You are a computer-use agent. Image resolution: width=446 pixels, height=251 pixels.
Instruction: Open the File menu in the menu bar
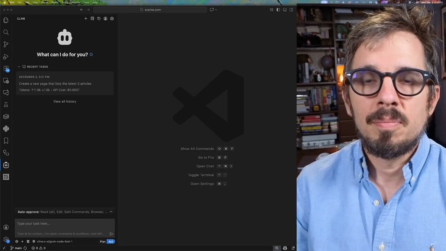pos(19,2)
